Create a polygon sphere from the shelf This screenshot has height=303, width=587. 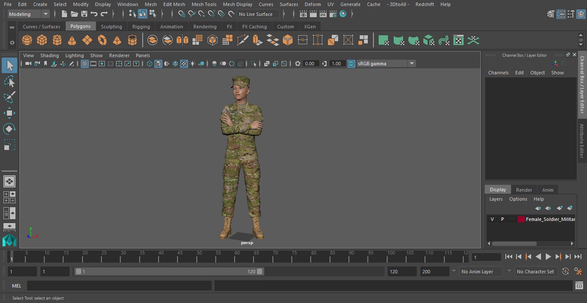(27, 40)
